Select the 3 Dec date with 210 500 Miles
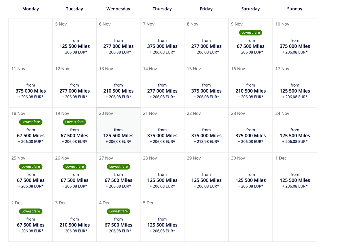This screenshot has height=250, width=339. [74, 225]
